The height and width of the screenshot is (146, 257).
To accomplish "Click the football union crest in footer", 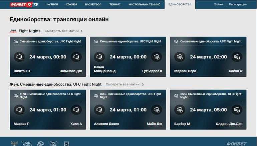I will pos(14,144).
